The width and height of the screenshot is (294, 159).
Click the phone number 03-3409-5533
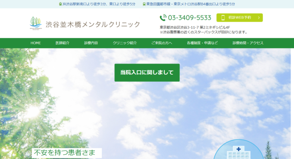pyautogui.click(x=189, y=17)
